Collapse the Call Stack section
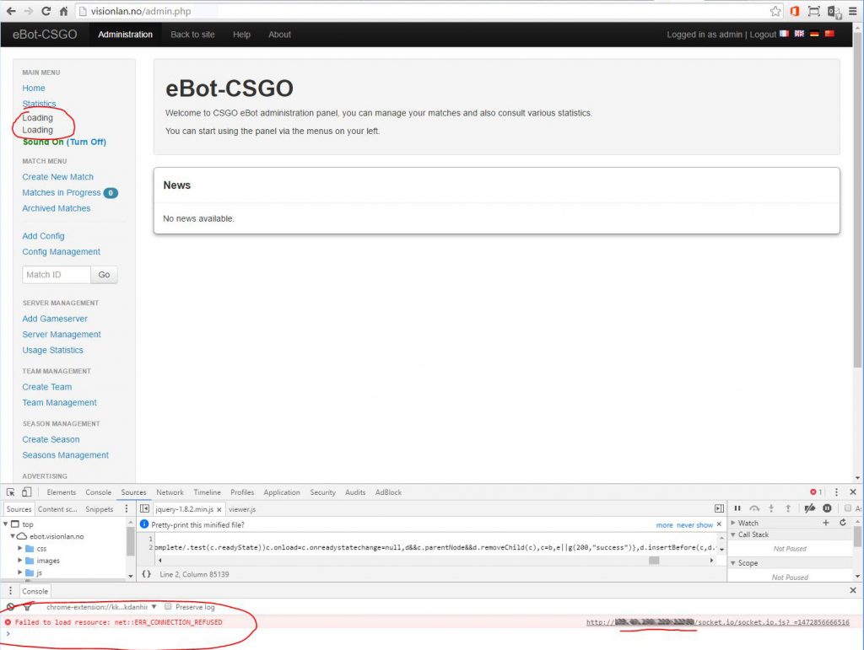The image size is (864, 650). pyautogui.click(x=733, y=535)
